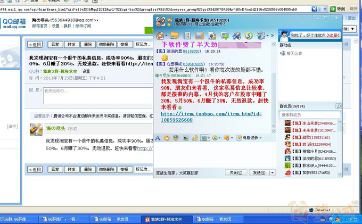Image resolution: width=362 pixels, height=224 pixels.
Task: Open the smiley emoticon picker
Action: pos(167,138)
